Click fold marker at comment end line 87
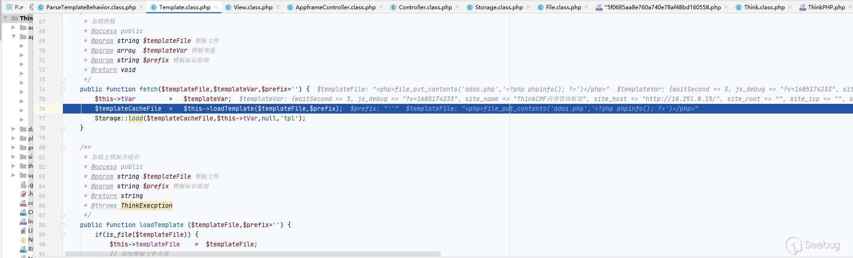 (62, 216)
